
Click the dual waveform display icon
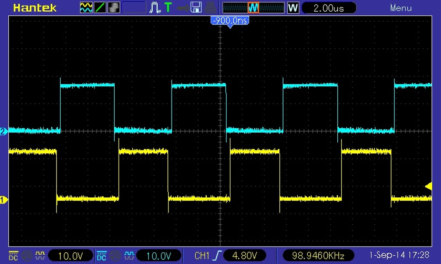[86, 8]
